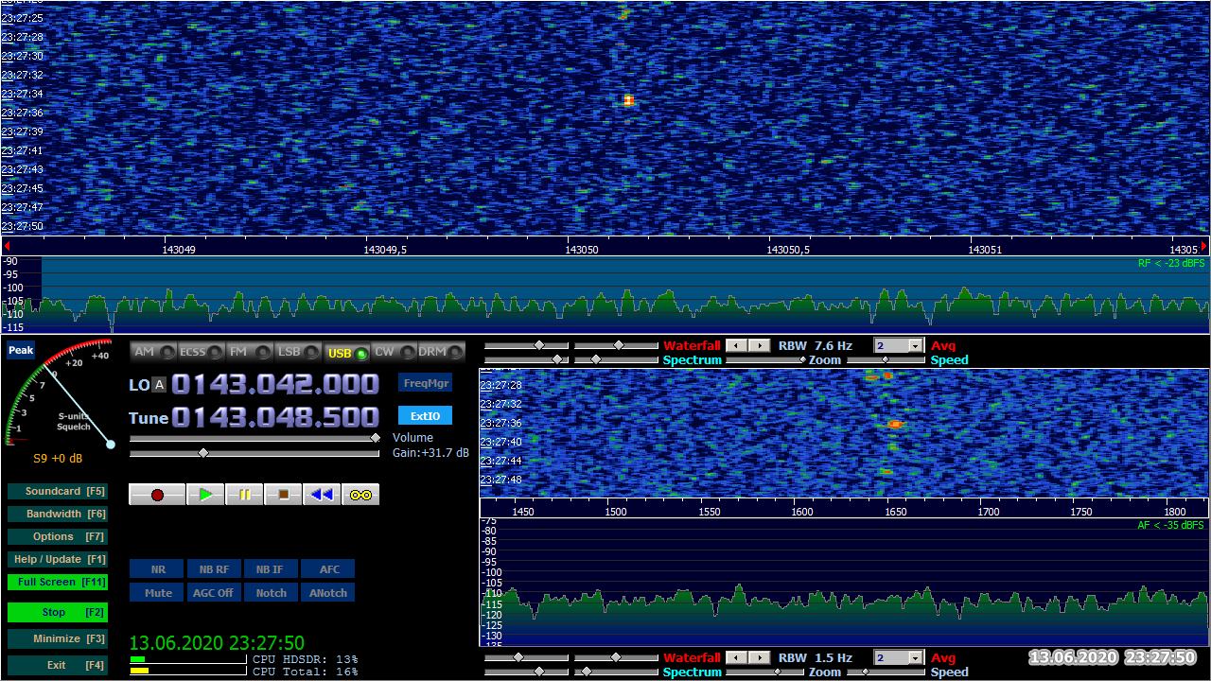Toggle AFC automatic frequency control
The image size is (1211, 681).
pyautogui.click(x=328, y=569)
